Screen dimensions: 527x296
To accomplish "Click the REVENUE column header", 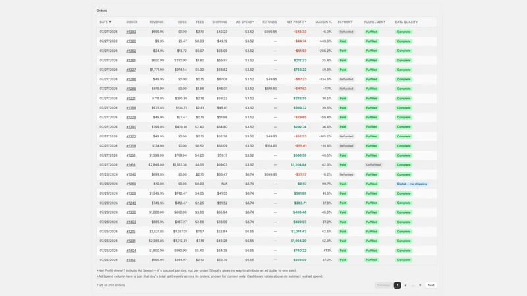I will coord(157,22).
